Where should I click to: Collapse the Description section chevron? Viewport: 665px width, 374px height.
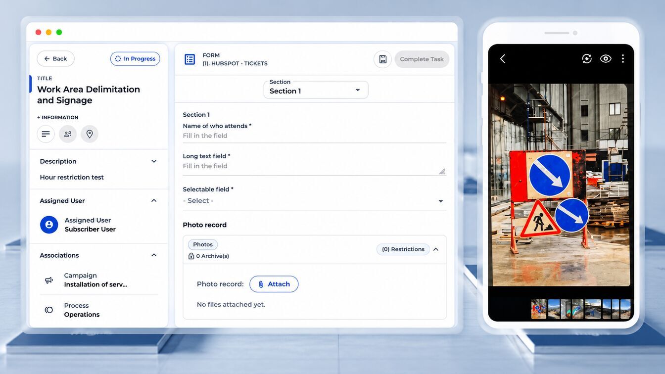click(154, 161)
